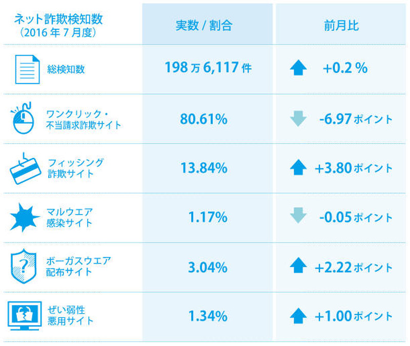Viewport: 410px width, 346px height.
Task: Select the 実数 / 割合 column header
Action: pos(208,26)
